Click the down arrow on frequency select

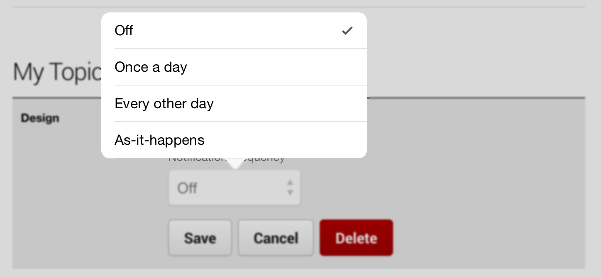290,192
